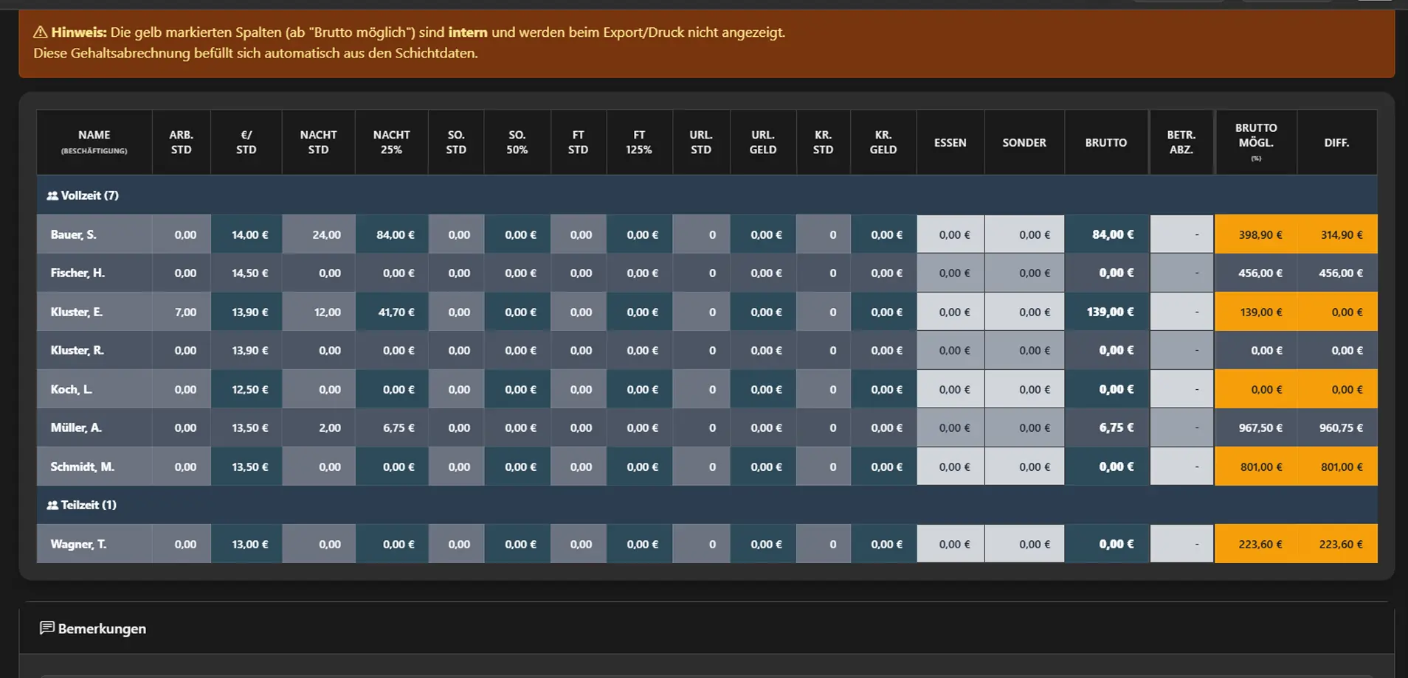Click ESSEN field in Schmidt, M. row
This screenshot has height=678, width=1408.
click(950, 466)
